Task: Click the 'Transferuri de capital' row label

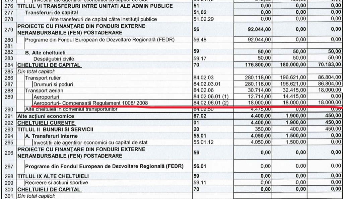Action: 51,13
